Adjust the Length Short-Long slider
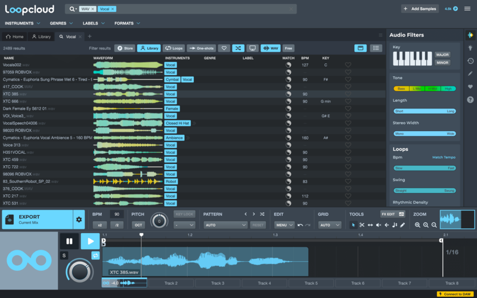Image resolution: width=477 pixels, height=298 pixels. (x=425, y=111)
